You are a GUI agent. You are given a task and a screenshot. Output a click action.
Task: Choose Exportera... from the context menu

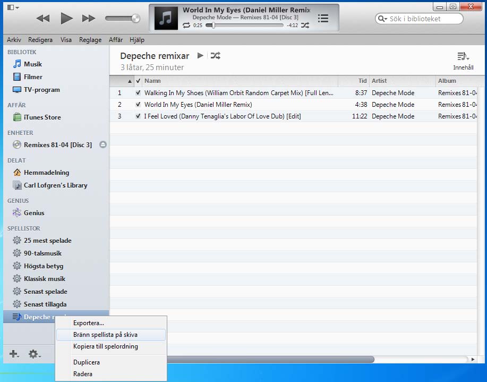click(111, 323)
